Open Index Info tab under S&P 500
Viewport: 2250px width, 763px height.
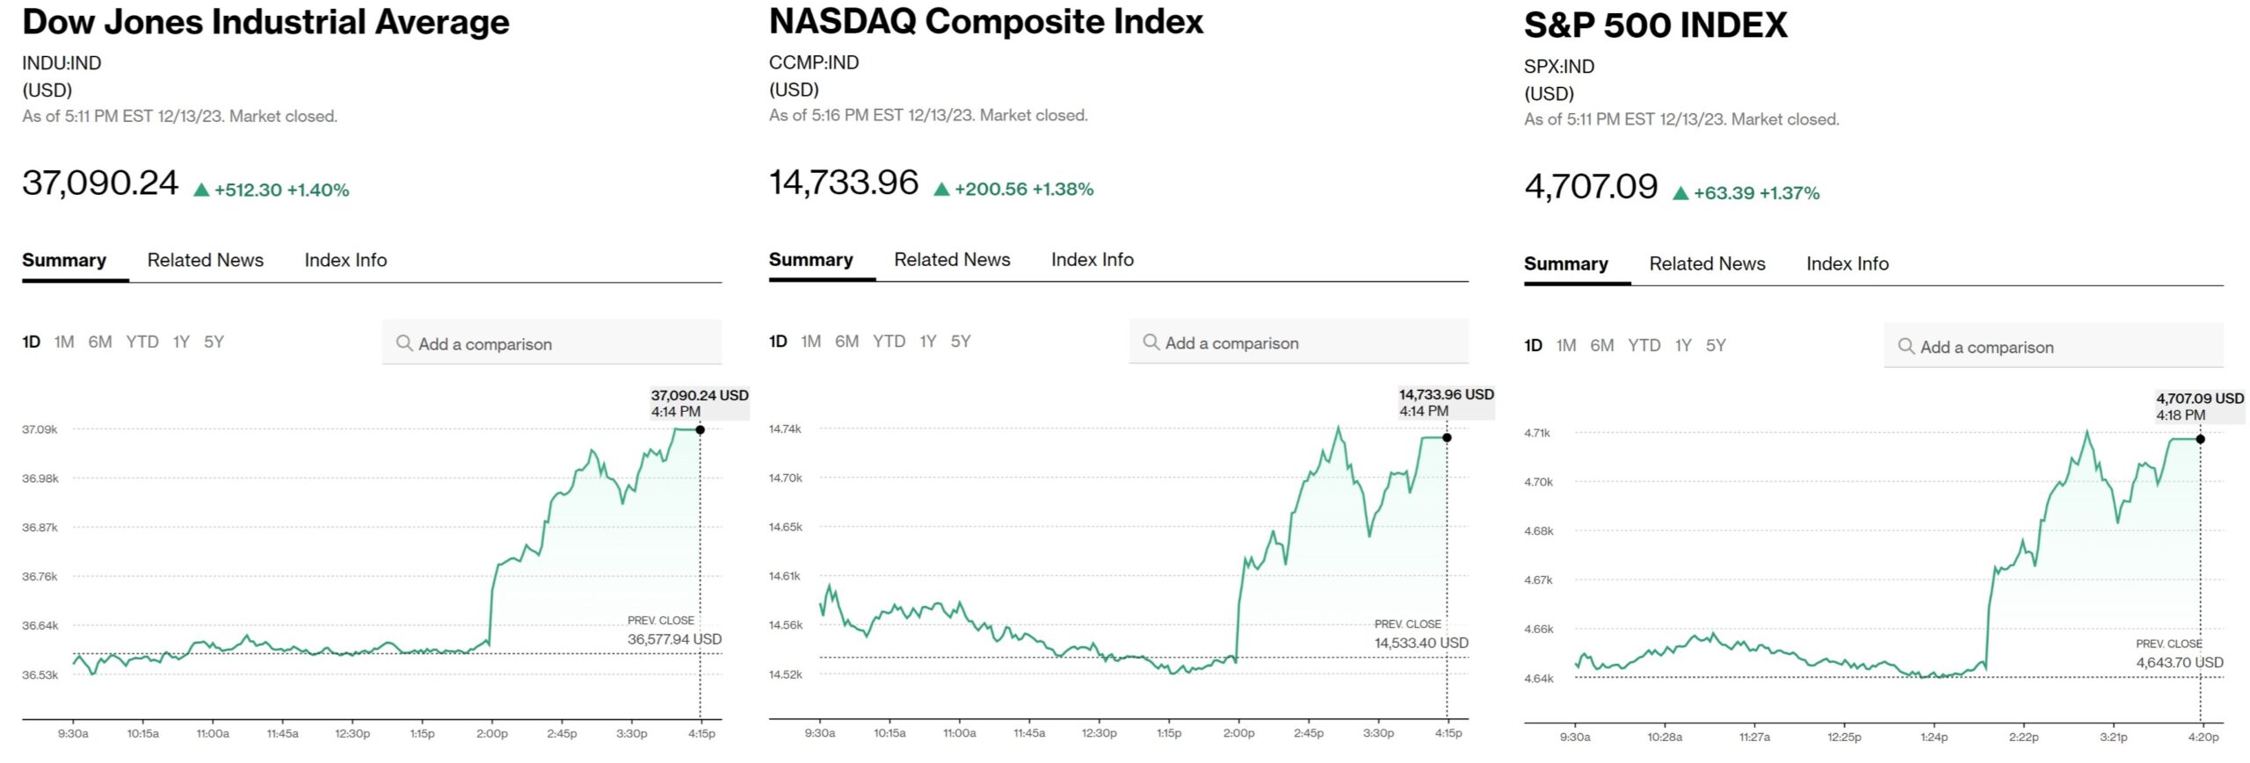[1847, 263]
